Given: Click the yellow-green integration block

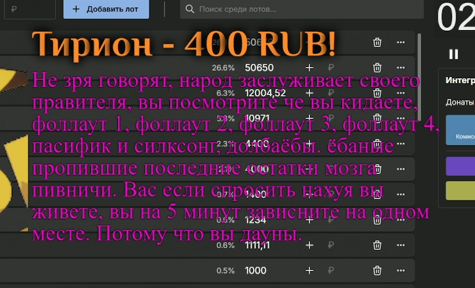Looking at the screenshot, I should click(x=461, y=190).
